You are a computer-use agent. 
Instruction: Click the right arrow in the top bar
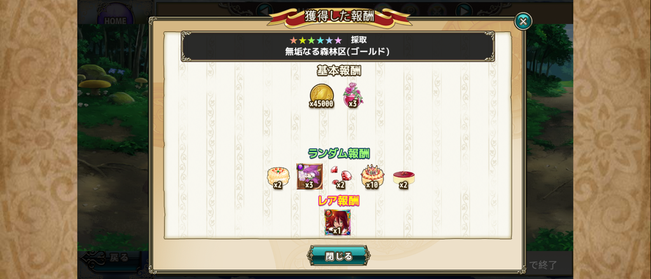pyautogui.click(x=463, y=10)
